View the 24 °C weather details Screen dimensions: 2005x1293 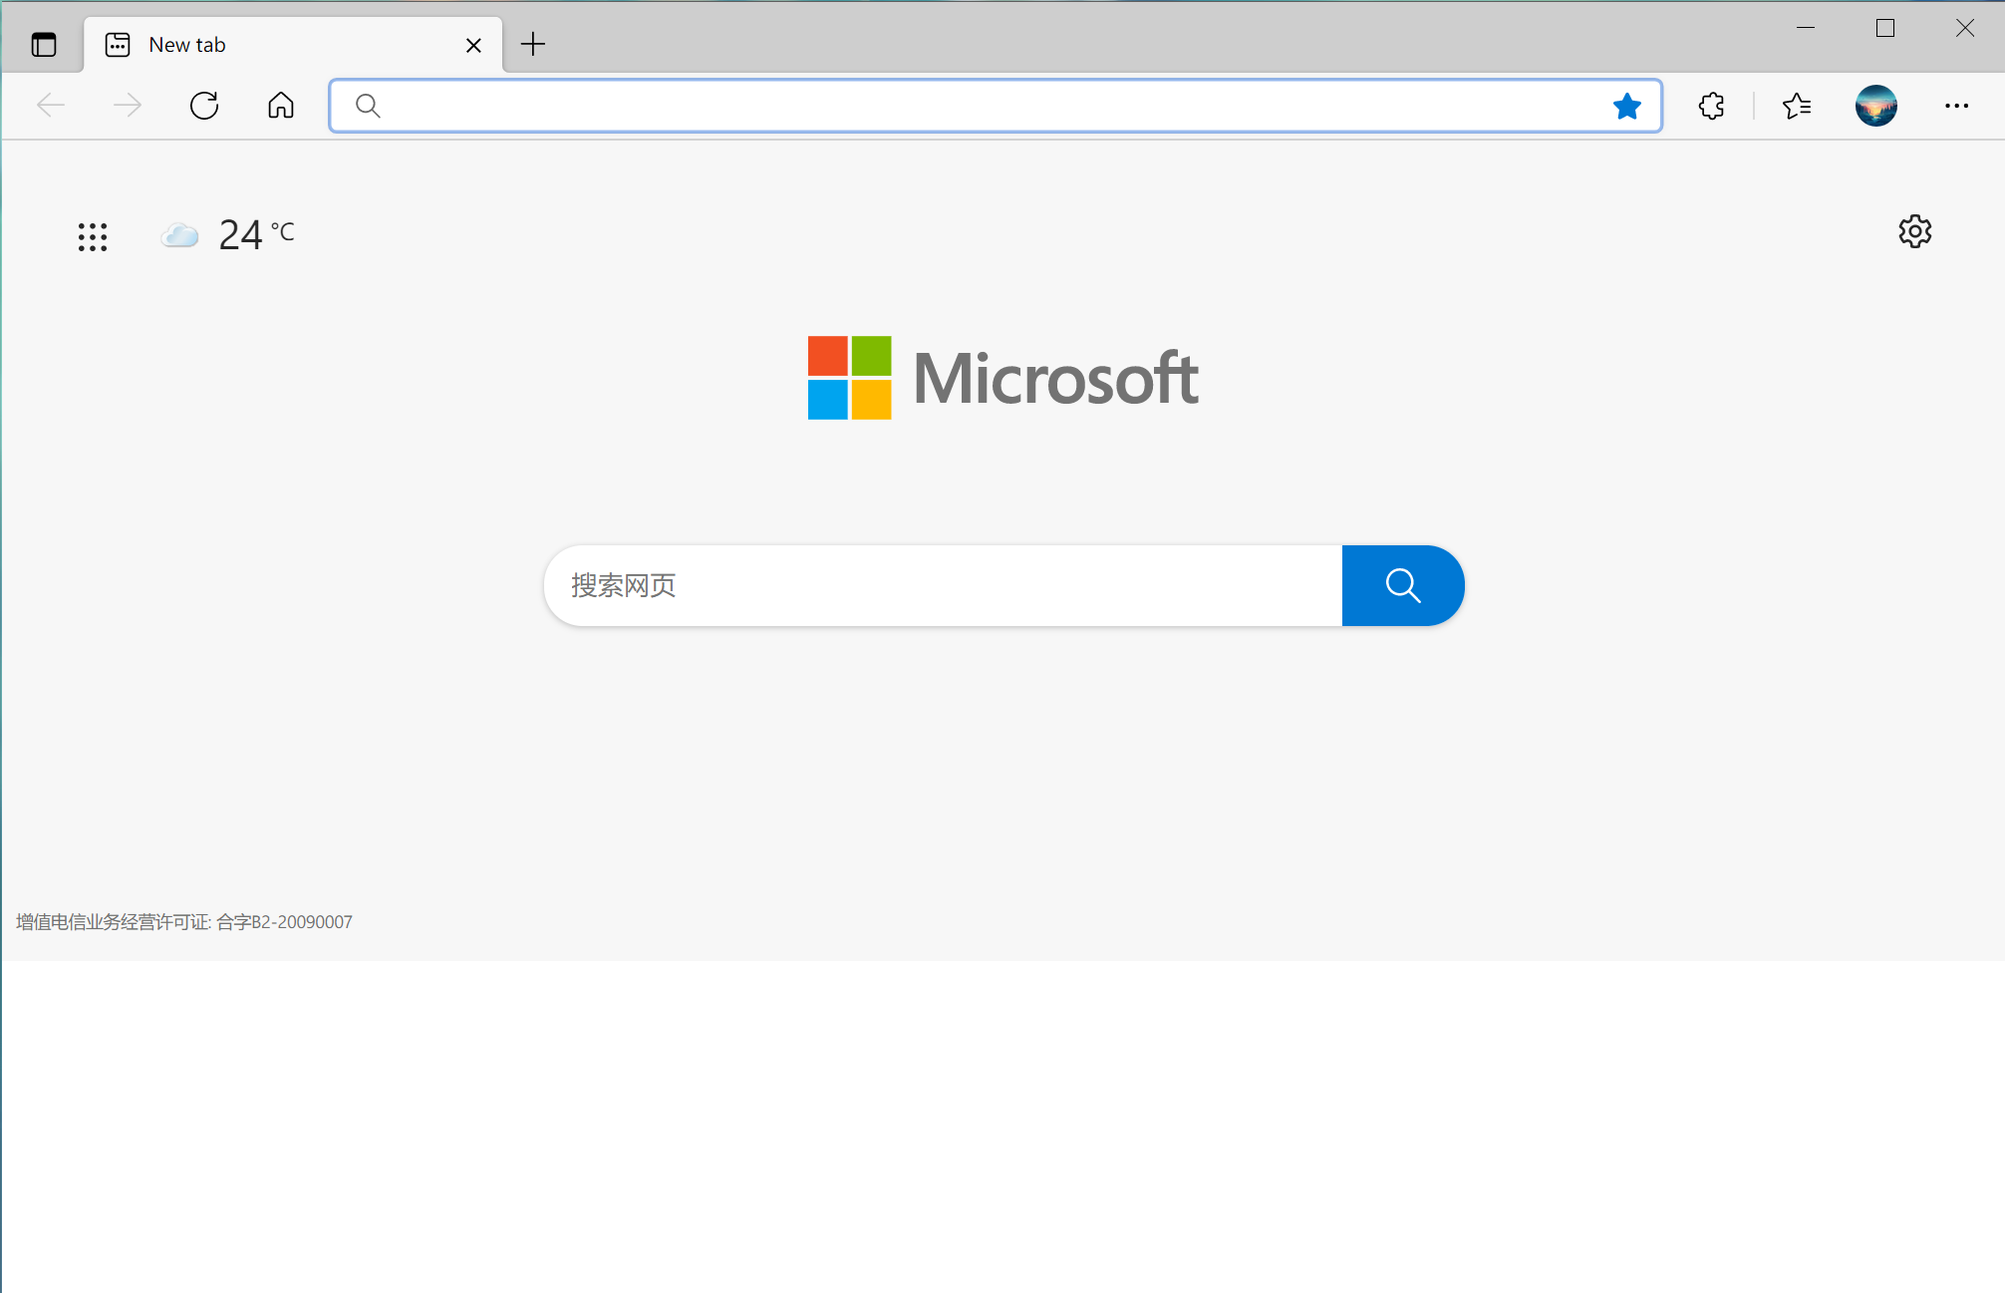(256, 235)
